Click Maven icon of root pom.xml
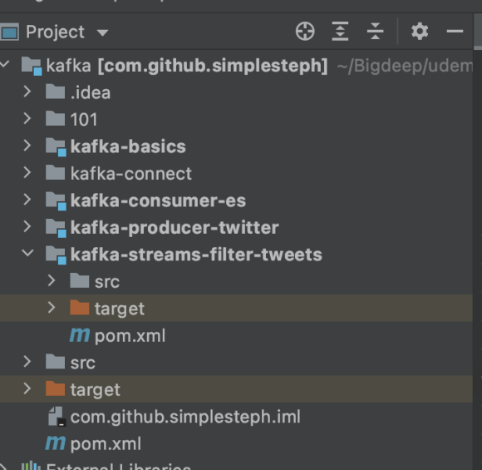Image resolution: width=482 pixels, height=470 pixels. pos(56,443)
